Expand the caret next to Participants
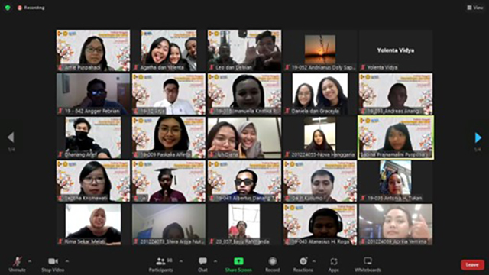This screenshot has height=275, width=489. [x=181, y=261]
